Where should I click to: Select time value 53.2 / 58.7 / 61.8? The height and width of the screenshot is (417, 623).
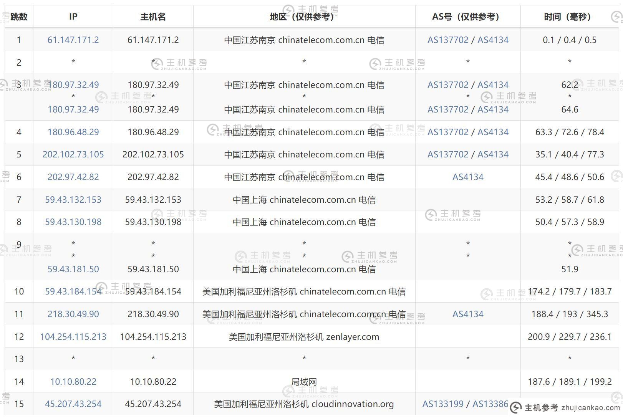click(x=570, y=200)
